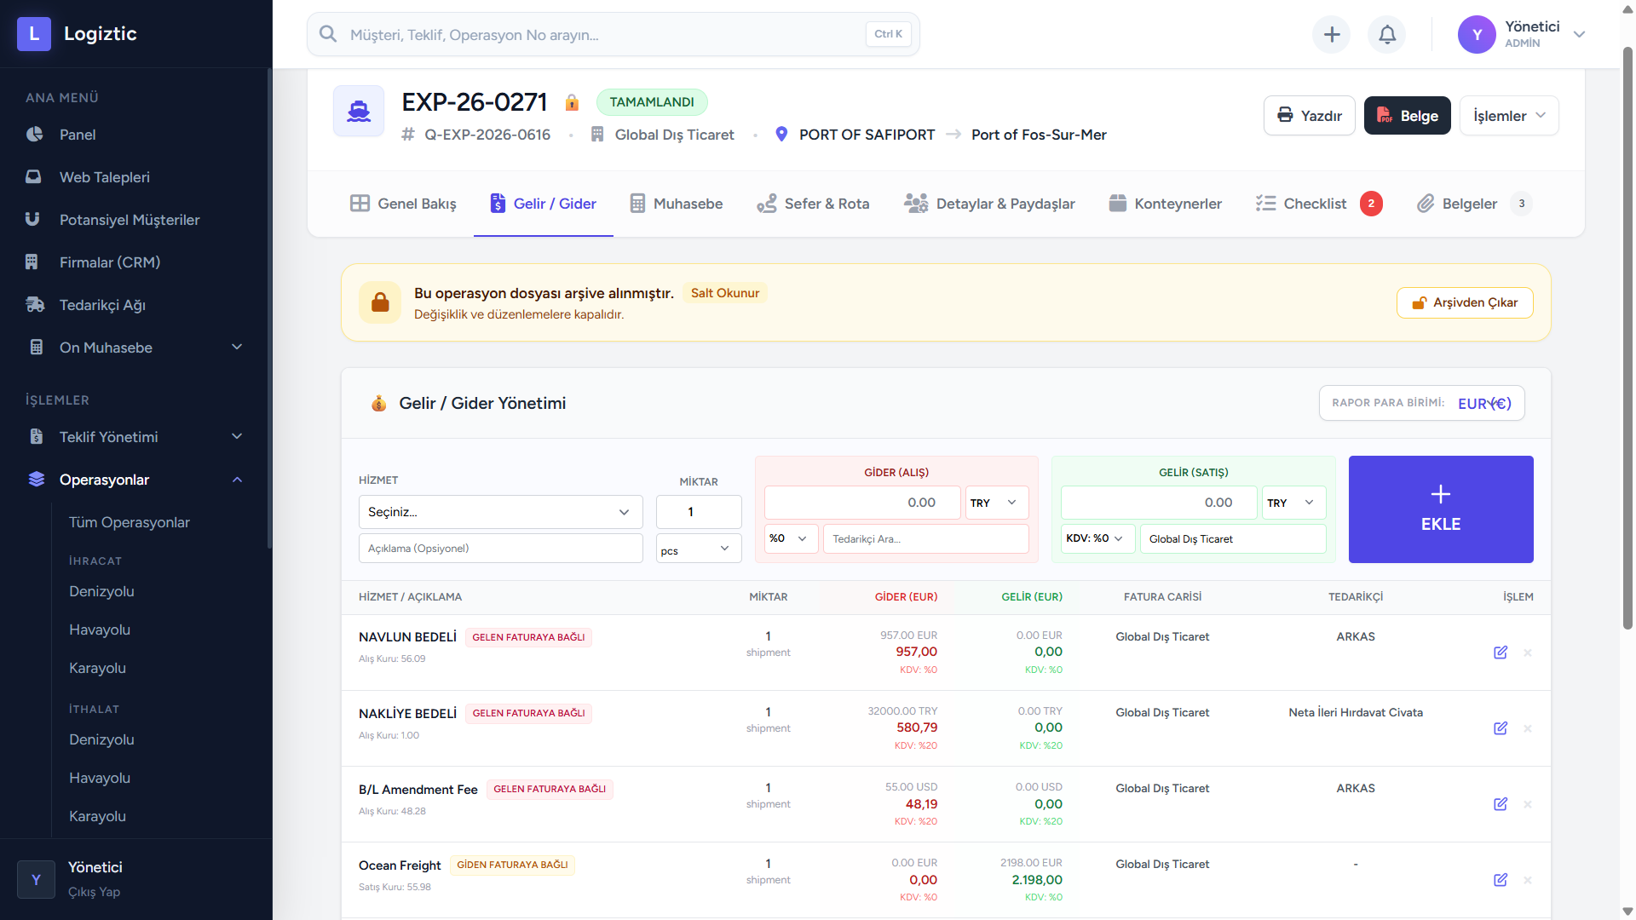
Task: Click the Tedarikçi Ara field
Action: (x=926, y=538)
